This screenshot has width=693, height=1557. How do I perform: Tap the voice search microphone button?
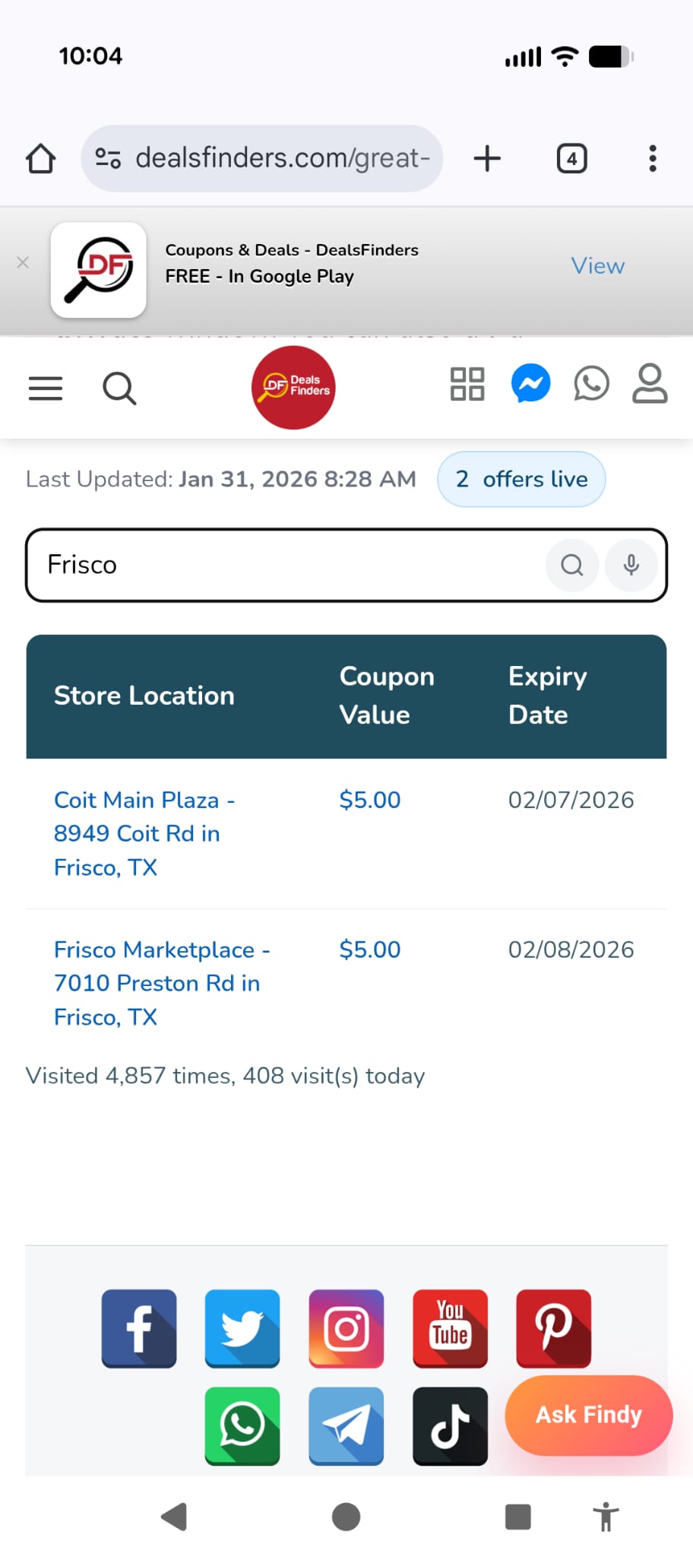click(631, 565)
